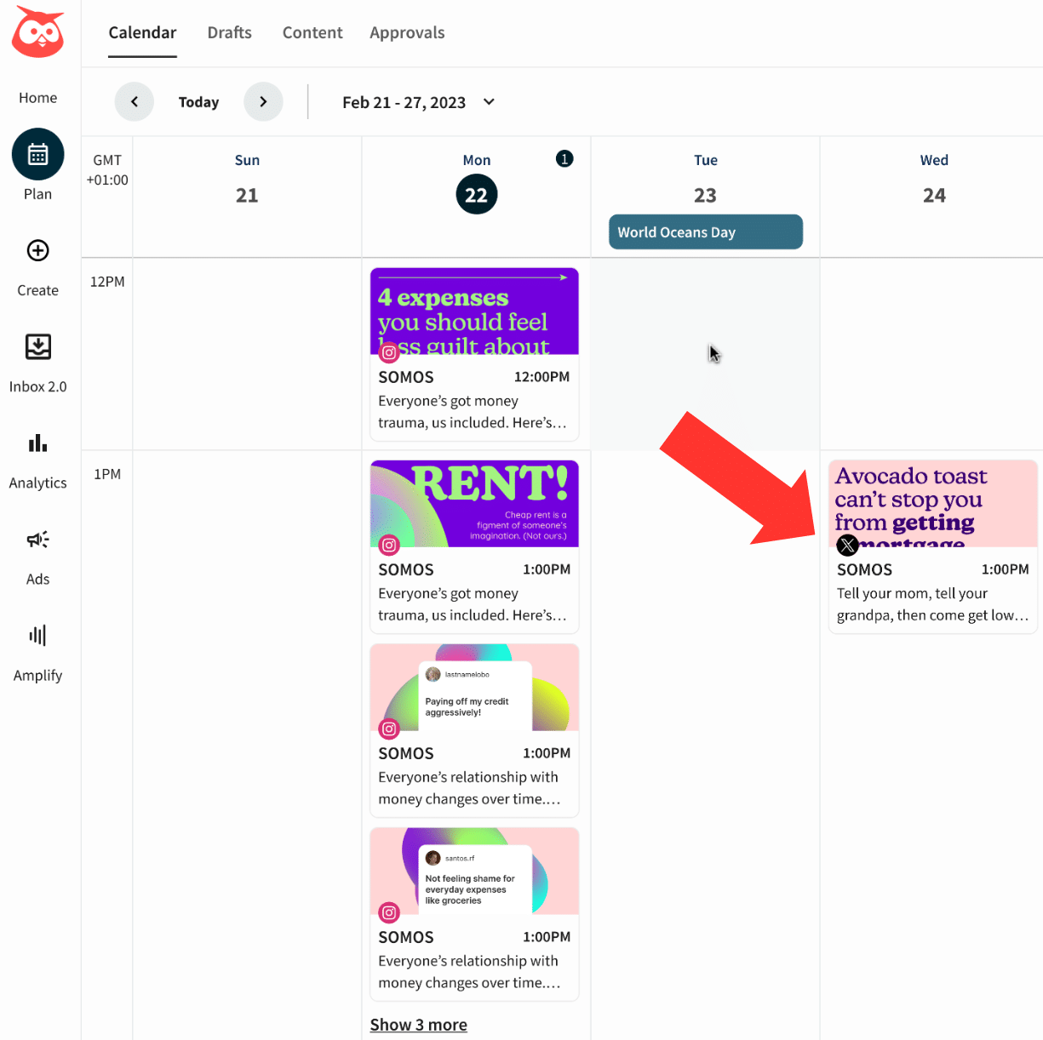Click the Today button

click(x=198, y=101)
